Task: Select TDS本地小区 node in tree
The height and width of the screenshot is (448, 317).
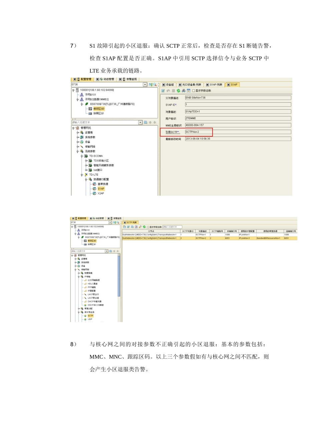Action: pyautogui.click(x=101, y=161)
